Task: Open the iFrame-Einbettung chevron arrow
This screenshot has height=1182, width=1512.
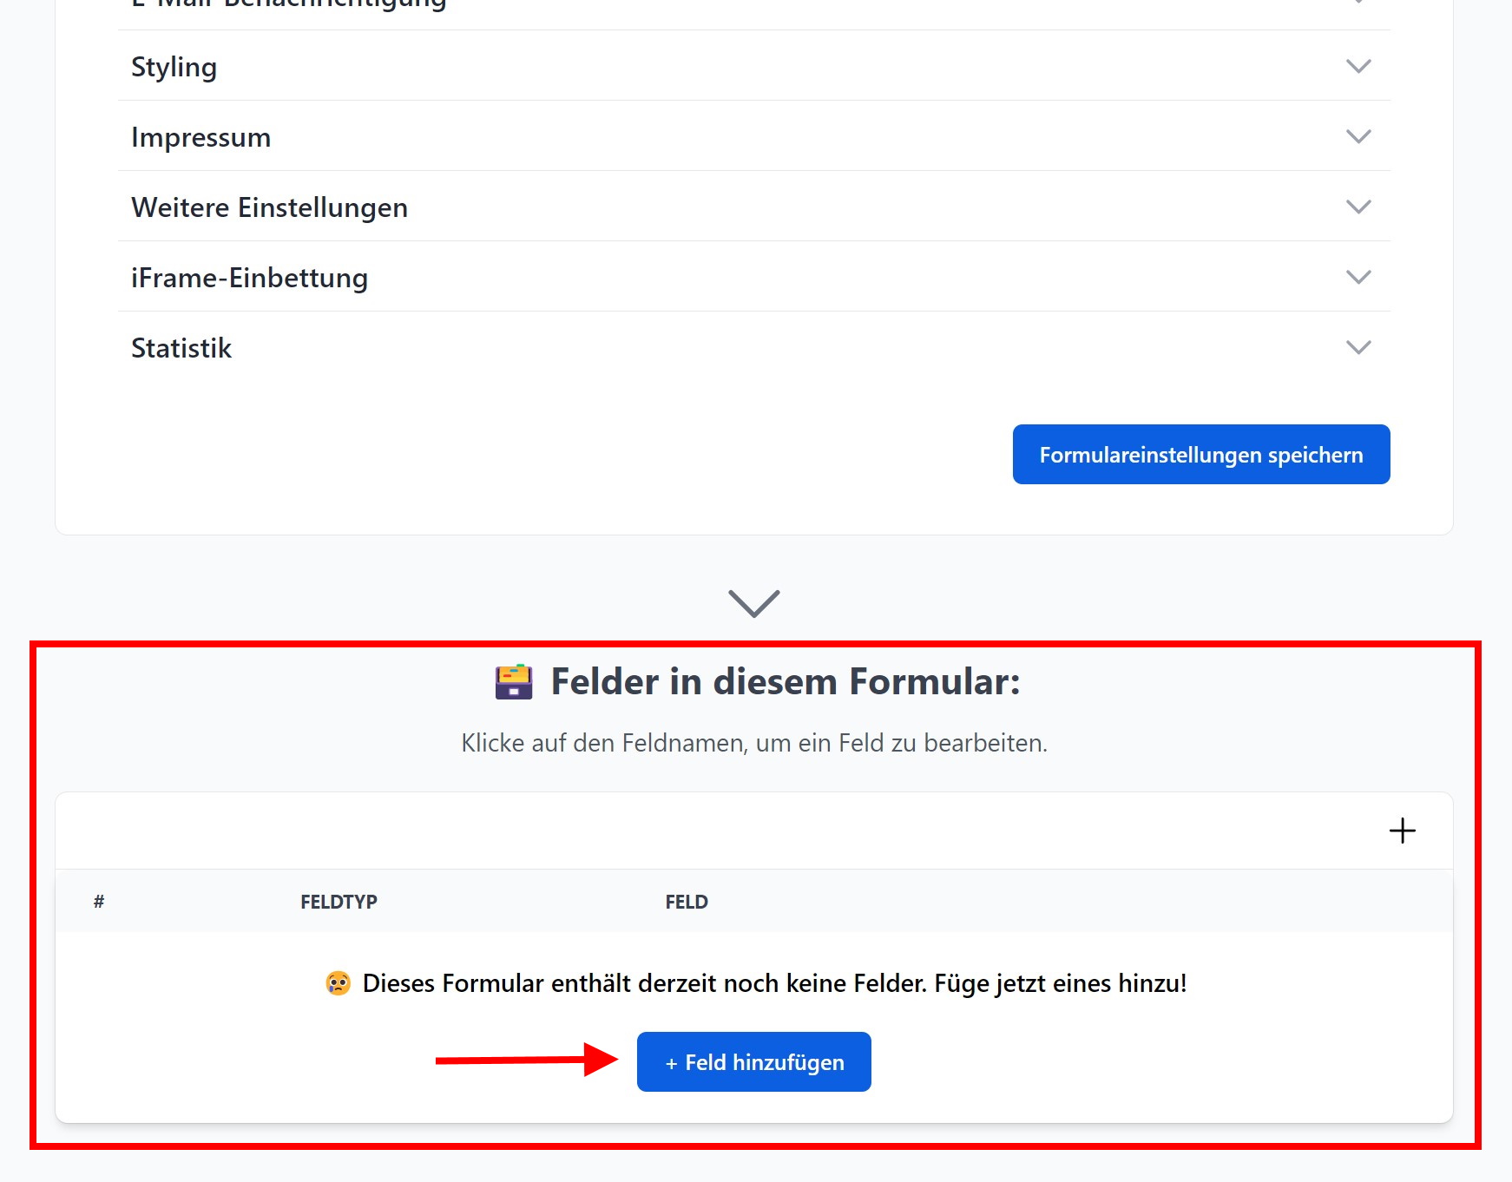Action: point(1358,278)
